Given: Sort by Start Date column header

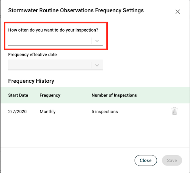Looking at the screenshot, I should click(18, 95).
